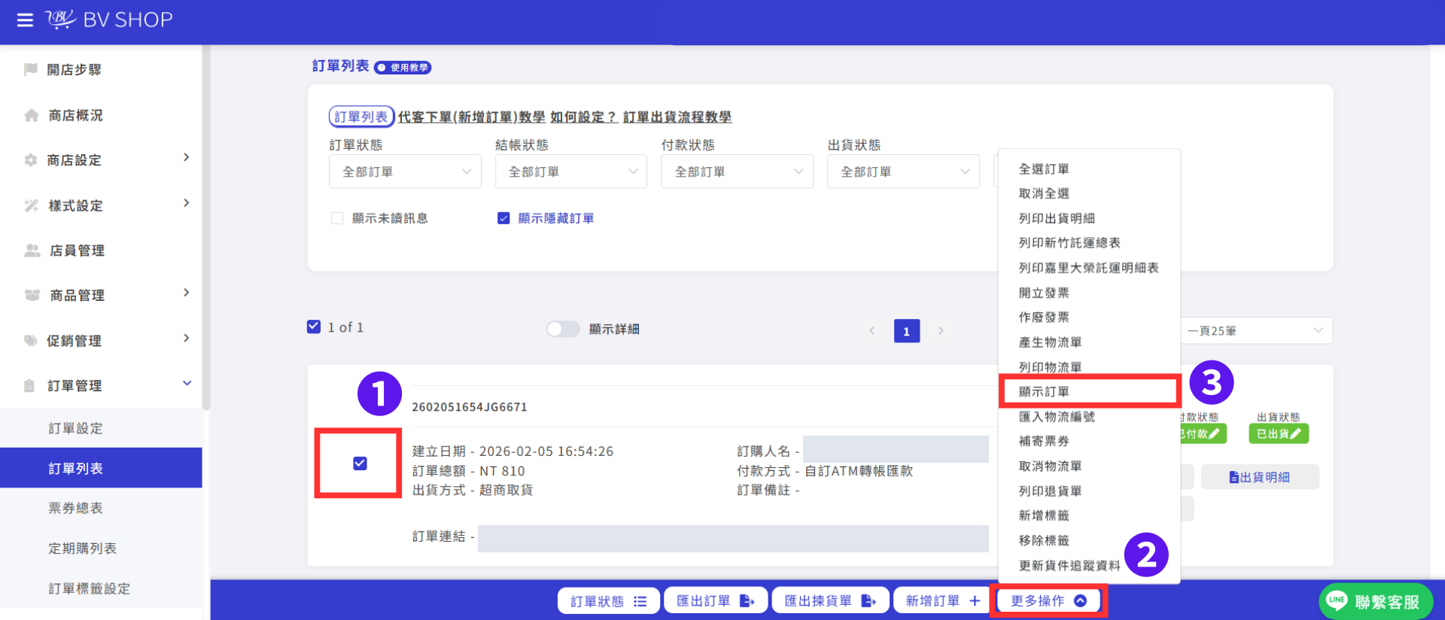Toggle the 1 of 1 select-all checkbox

click(314, 327)
